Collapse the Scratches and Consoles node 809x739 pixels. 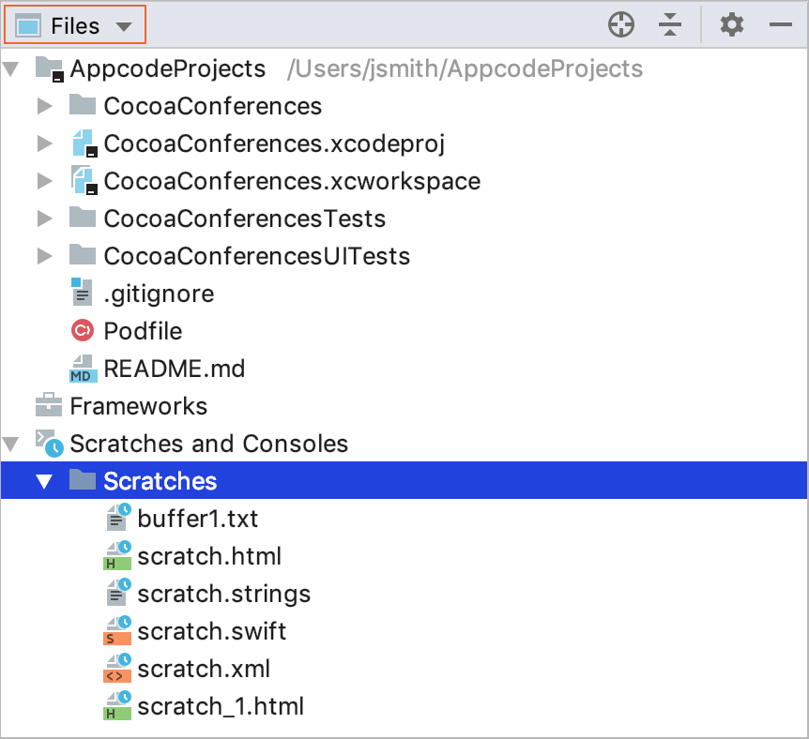point(12,444)
